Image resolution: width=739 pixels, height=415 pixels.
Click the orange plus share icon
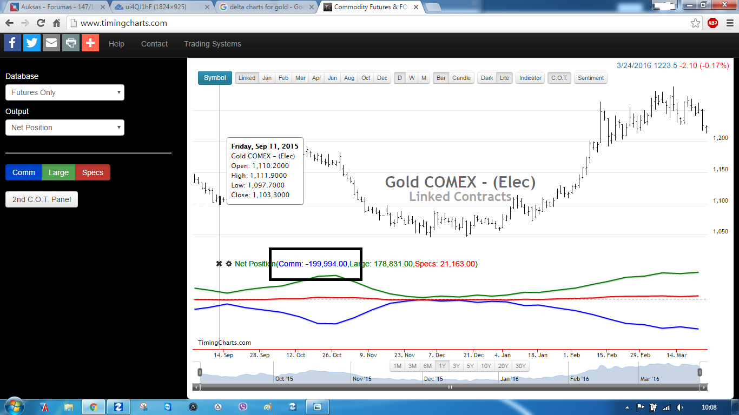coord(90,43)
